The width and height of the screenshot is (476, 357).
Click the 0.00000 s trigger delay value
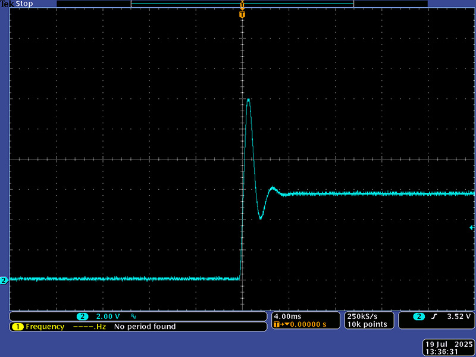(307, 325)
